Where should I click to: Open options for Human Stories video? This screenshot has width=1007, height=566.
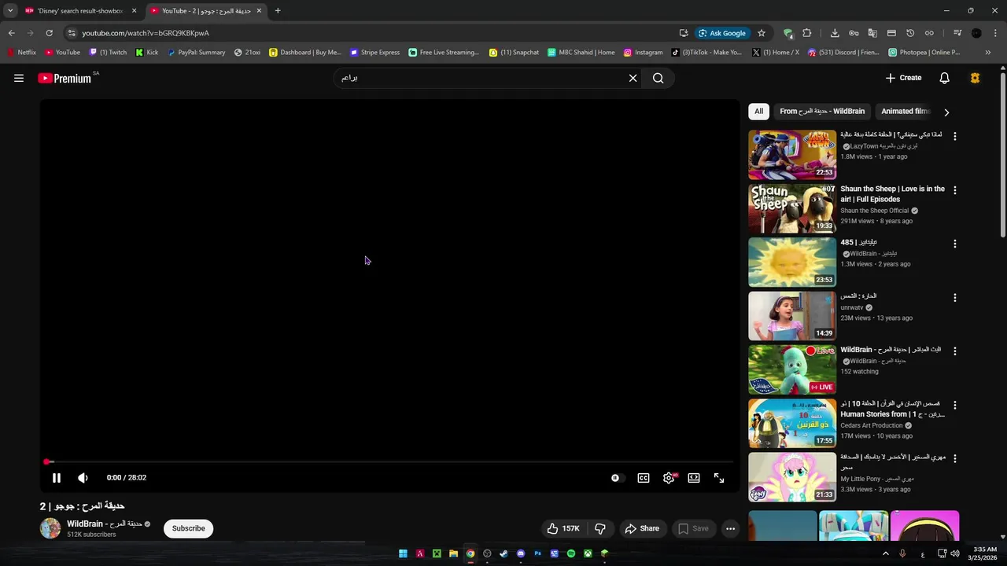[955, 405]
